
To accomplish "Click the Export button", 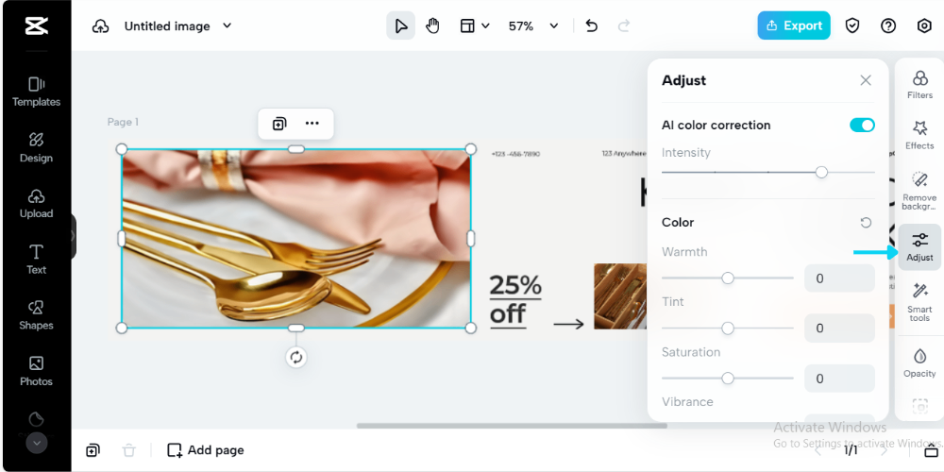I will click(x=794, y=25).
